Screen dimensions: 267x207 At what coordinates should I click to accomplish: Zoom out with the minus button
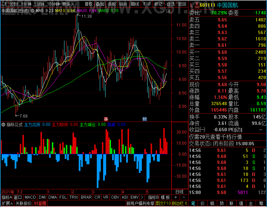[x=184, y=197]
